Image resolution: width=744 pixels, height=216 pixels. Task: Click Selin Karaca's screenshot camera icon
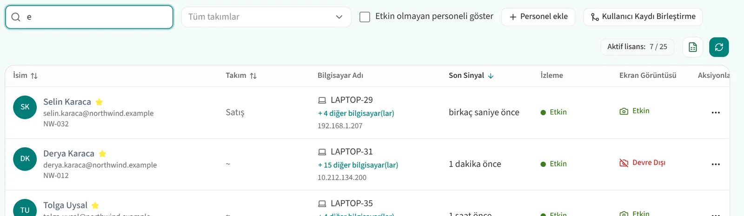[x=624, y=111]
